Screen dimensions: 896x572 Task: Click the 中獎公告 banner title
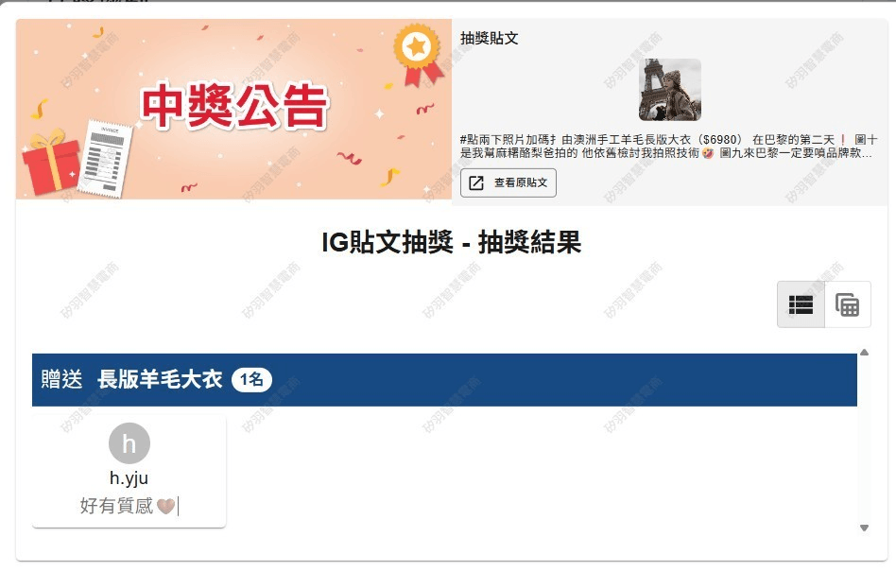click(x=233, y=106)
